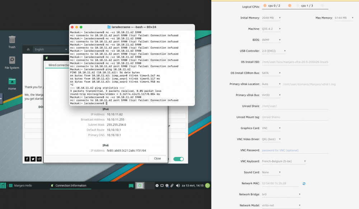Enable cpu 3 logical CPU checkbox
This screenshot has width=359, height=209.
323,5
